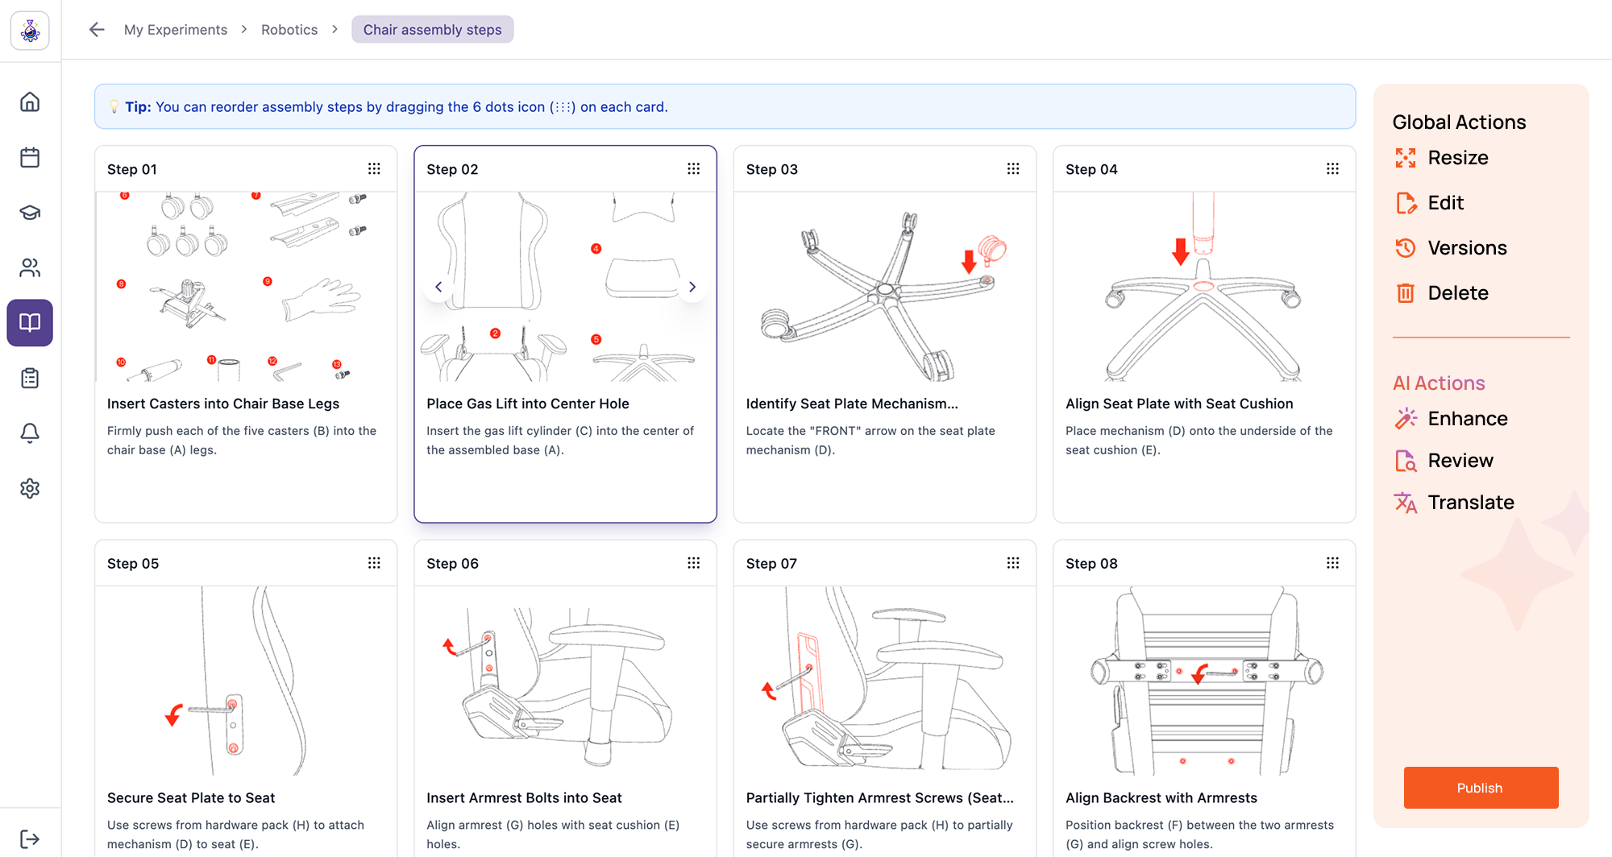1612x857 pixels.
Task: Click the drag handle dots on Step 03
Action: [x=1013, y=169]
